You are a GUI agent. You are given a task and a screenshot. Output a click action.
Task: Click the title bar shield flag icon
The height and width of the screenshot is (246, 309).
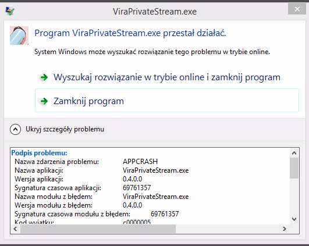(x=10, y=11)
